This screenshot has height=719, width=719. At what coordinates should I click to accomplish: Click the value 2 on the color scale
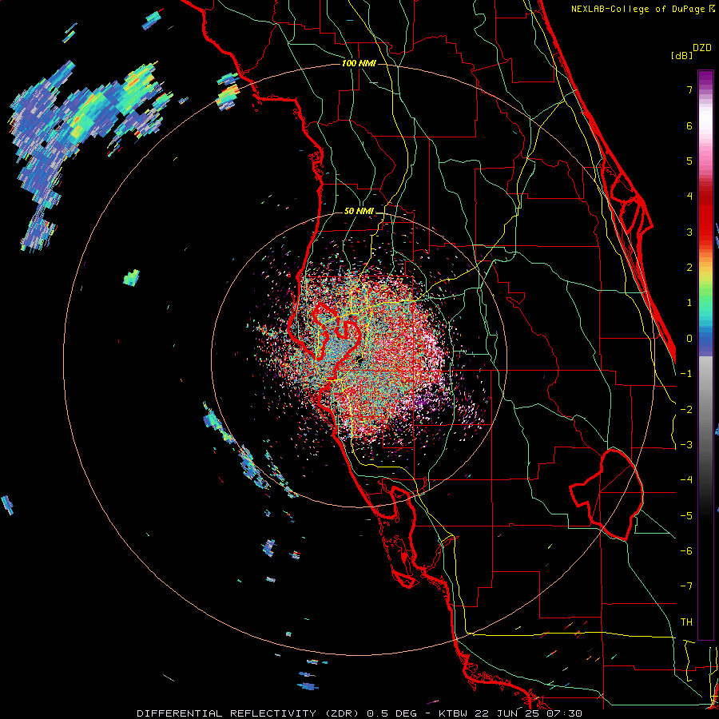pyautogui.click(x=689, y=268)
